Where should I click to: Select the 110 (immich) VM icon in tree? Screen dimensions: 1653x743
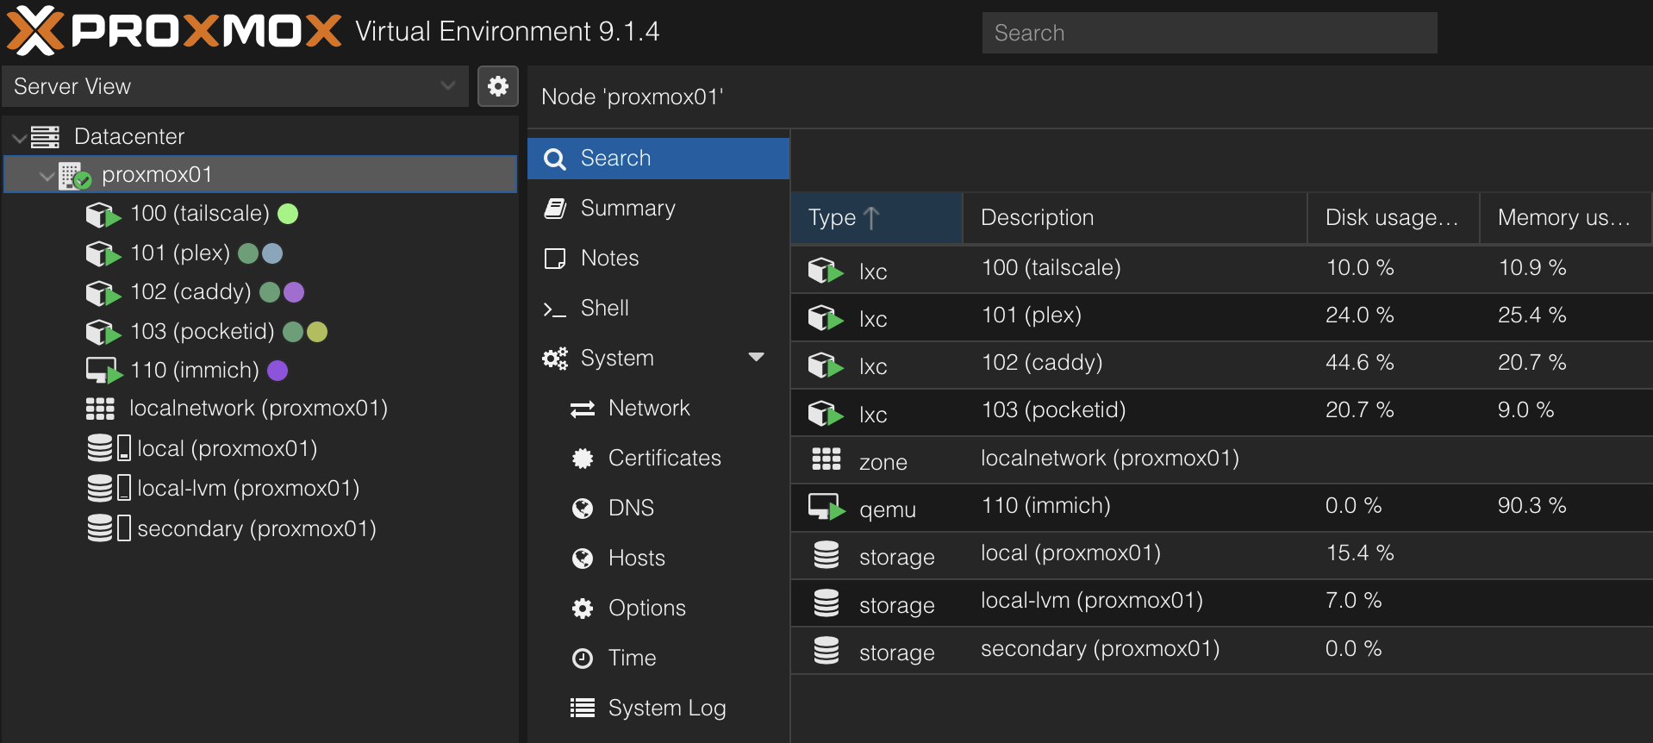103,371
